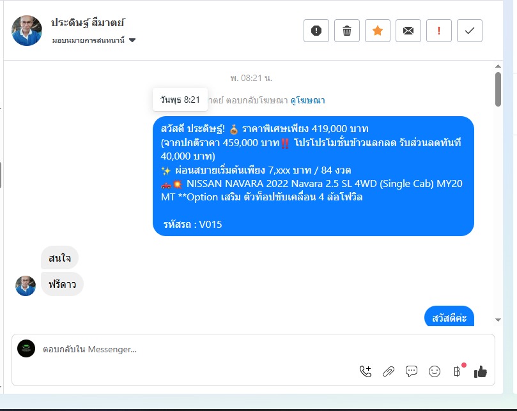Click the timestamp พ. 08:21 น.

(251, 78)
